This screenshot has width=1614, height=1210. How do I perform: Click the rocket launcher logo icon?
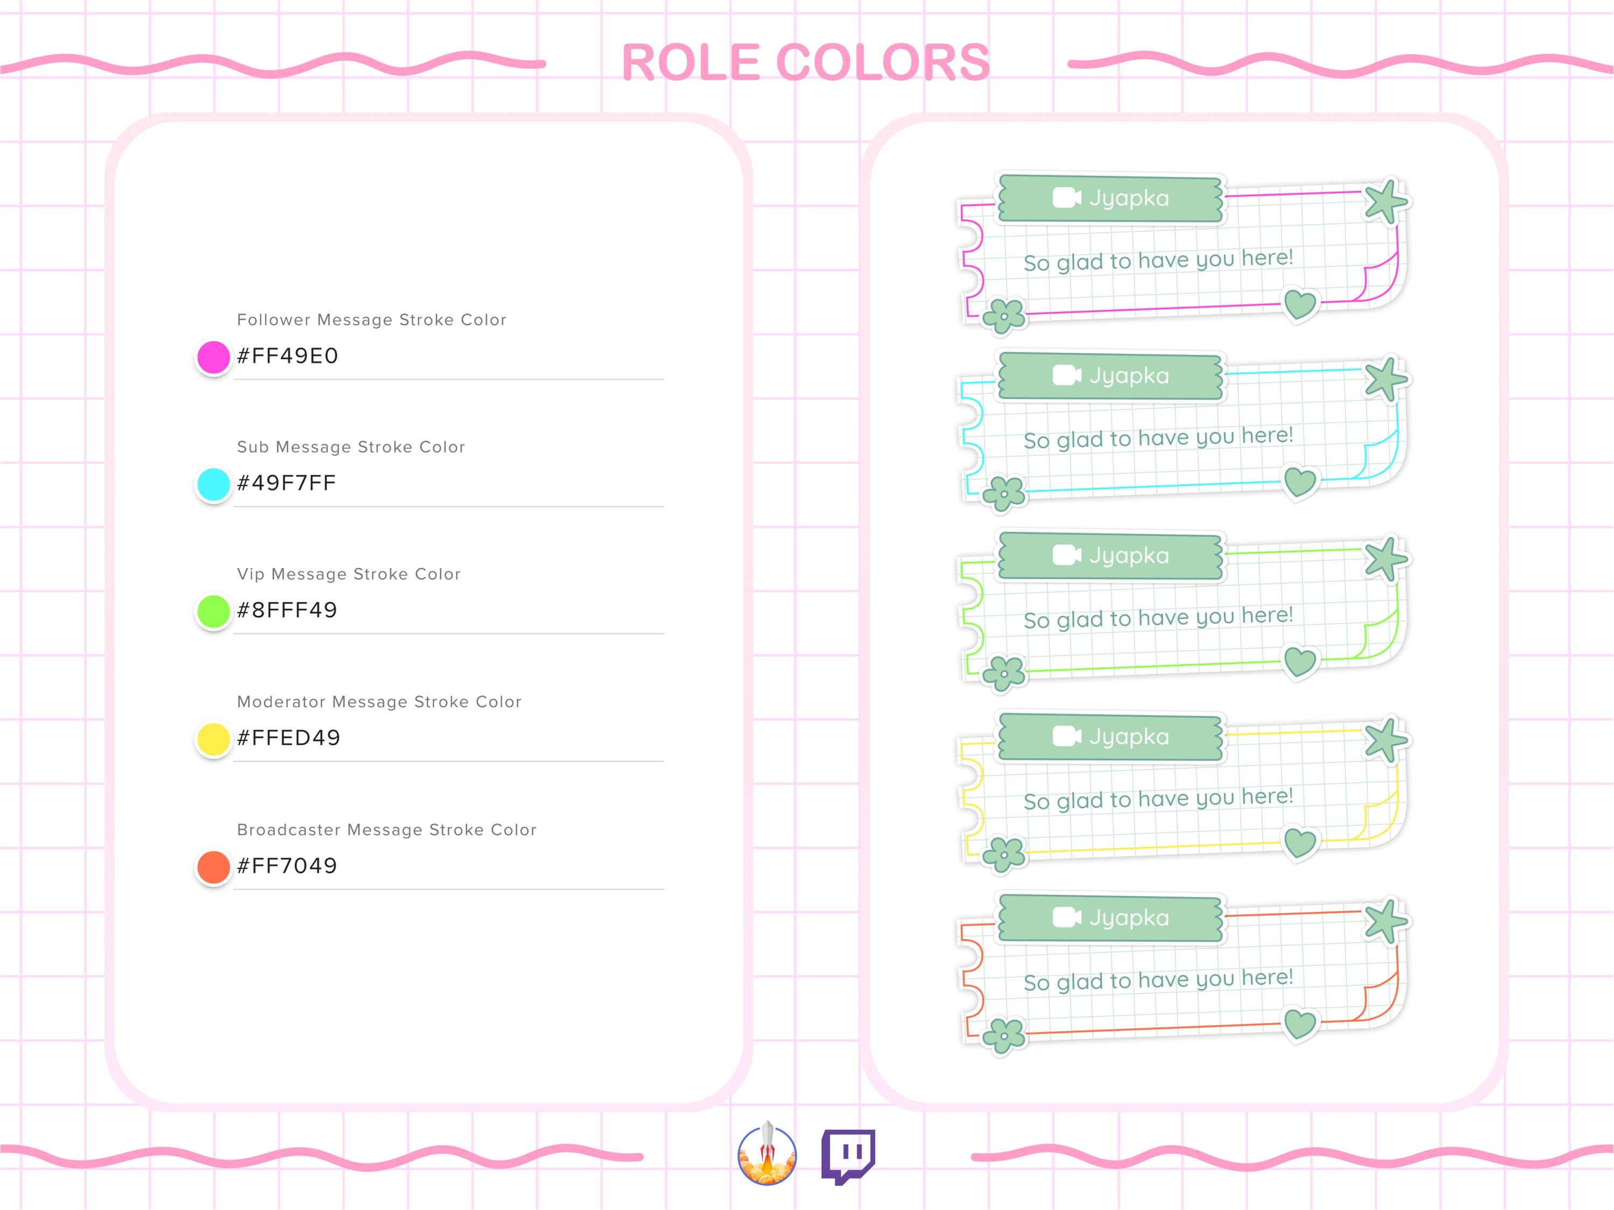coord(767,1154)
